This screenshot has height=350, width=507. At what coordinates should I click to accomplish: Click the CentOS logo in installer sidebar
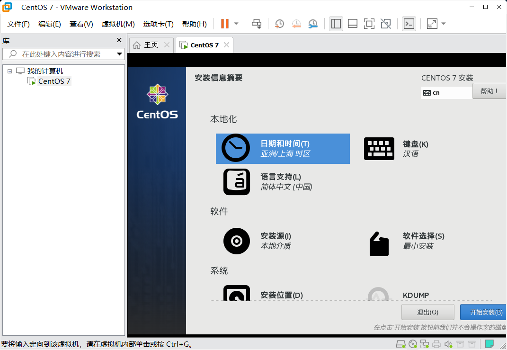tap(157, 101)
